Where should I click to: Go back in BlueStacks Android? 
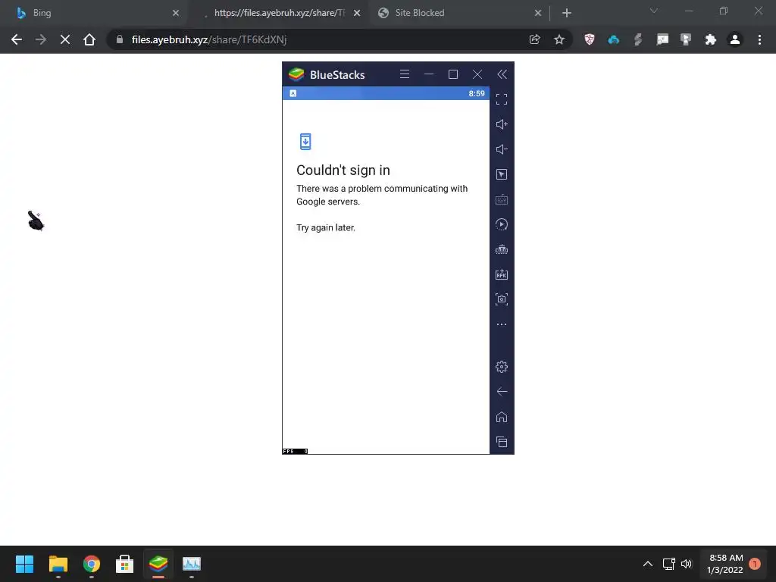point(502,392)
